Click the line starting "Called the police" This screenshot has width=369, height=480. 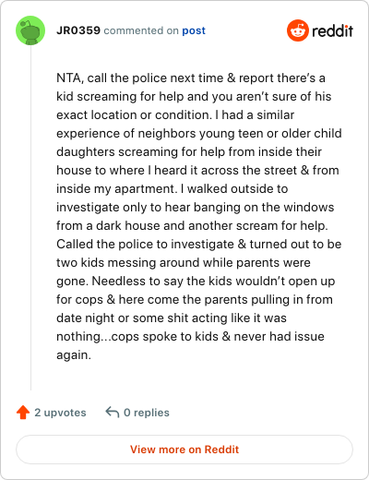(199, 245)
